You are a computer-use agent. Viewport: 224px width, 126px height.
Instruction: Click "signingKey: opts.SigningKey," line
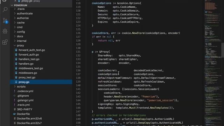click(x=119, y=104)
